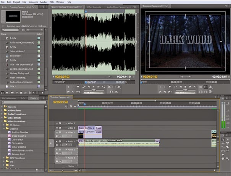This screenshot has width=231, height=176.
Task: Toggle Snap in the Timeline panel
Action: tap(66, 106)
